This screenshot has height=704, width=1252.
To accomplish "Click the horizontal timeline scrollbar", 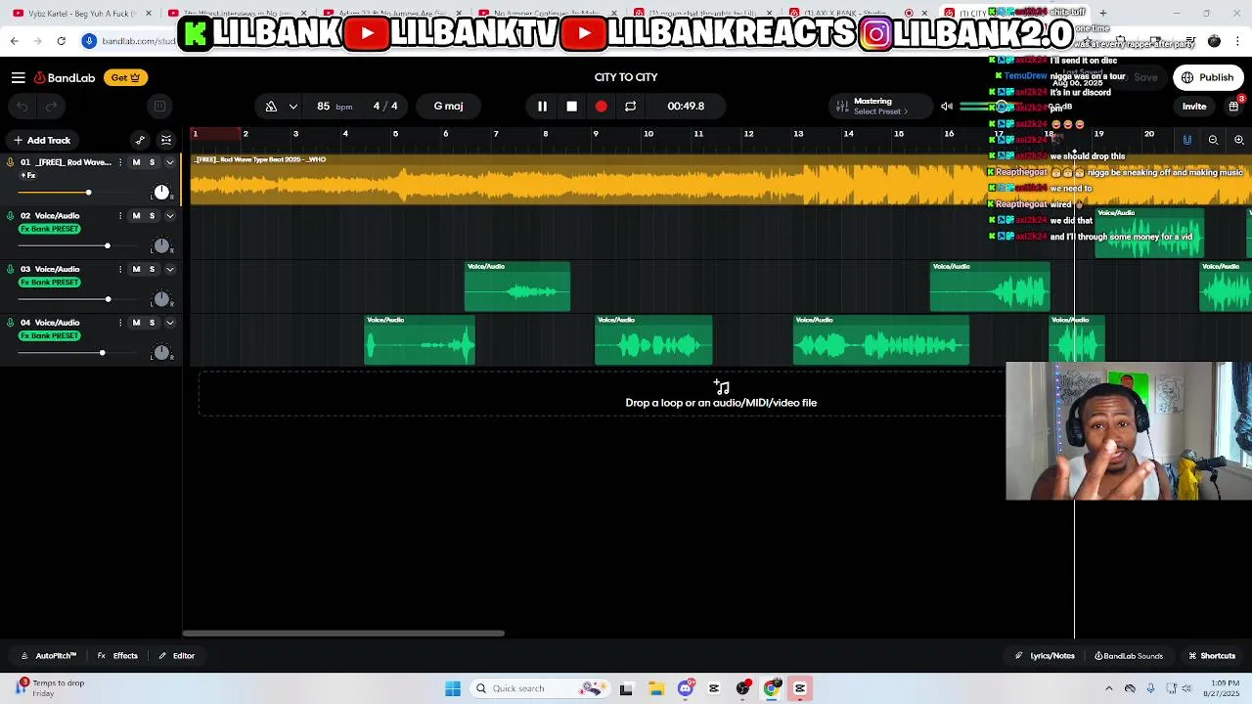I will (343, 634).
